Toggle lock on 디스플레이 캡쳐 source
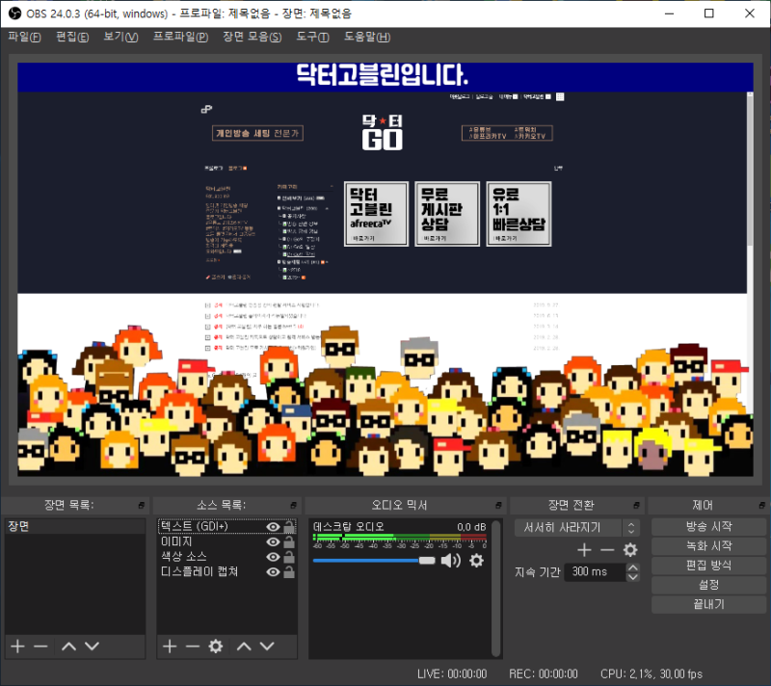Screen dimensions: 771x686 tap(289, 572)
